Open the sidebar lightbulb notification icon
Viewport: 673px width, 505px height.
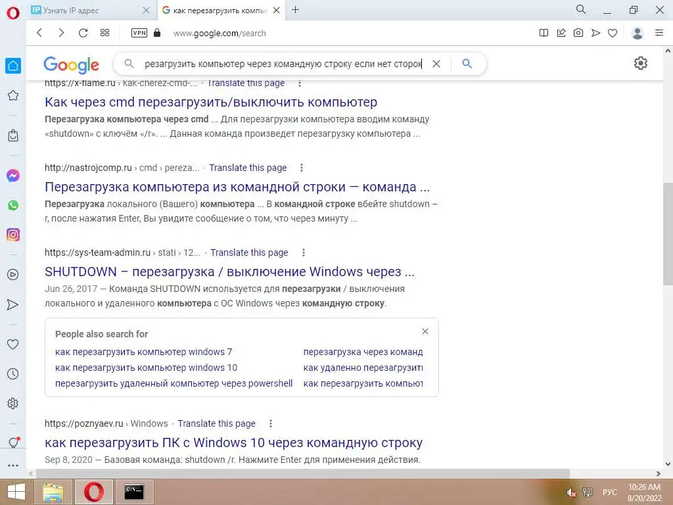coord(13,443)
